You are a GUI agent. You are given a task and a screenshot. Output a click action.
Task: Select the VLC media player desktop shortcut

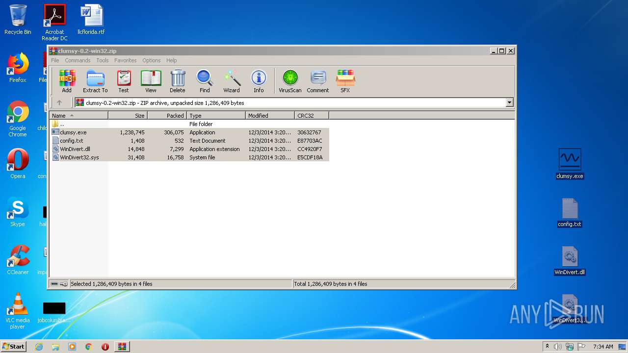point(18,311)
